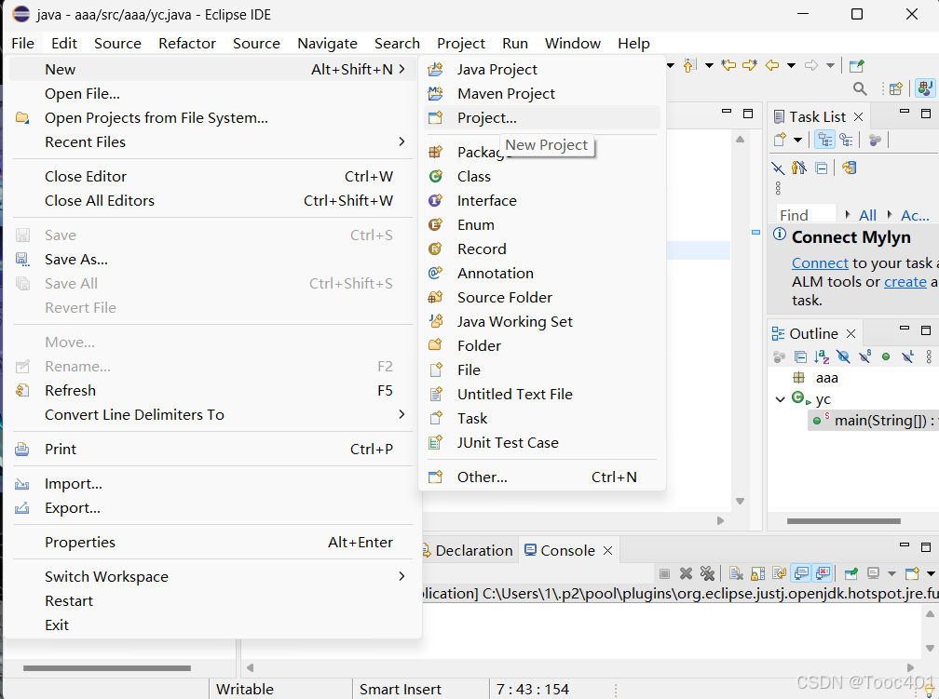Click Collapse All icon in Task List
The width and height of the screenshot is (939, 699).
[822, 168]
